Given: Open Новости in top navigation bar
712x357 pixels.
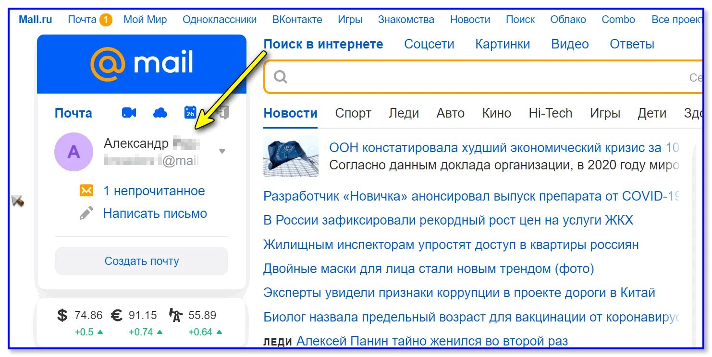Looking at the screenshot, I should tap(470, 20).
